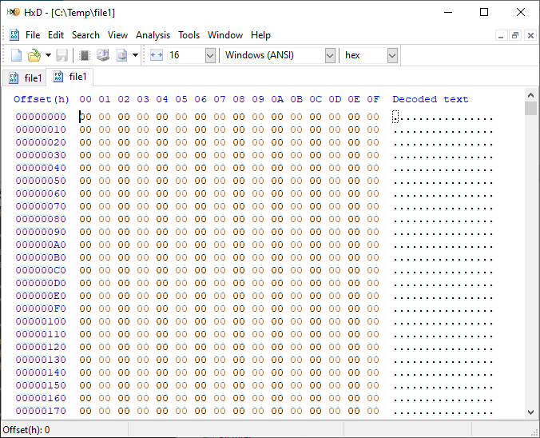
Task: Click the 0F column header
Action: [373, 99]
